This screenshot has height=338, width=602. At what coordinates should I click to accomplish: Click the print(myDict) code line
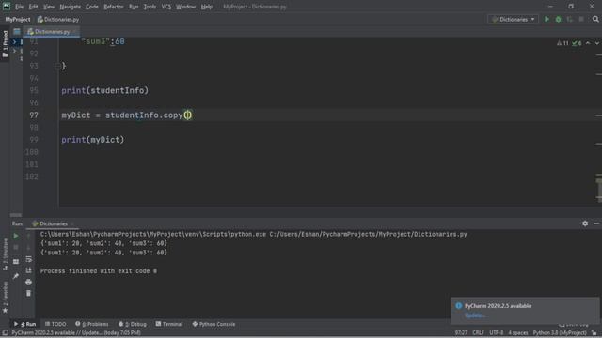93,140
